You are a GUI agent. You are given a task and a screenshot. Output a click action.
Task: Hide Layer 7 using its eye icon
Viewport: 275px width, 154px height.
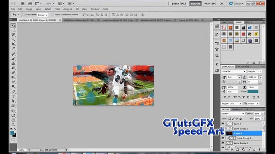point(223,124)
